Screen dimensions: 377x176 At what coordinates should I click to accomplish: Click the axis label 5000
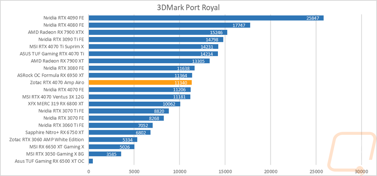click(x=134, y=171)
